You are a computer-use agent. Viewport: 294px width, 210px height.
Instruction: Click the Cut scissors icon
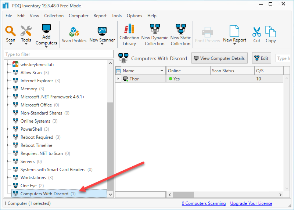[x=257, y=32]
